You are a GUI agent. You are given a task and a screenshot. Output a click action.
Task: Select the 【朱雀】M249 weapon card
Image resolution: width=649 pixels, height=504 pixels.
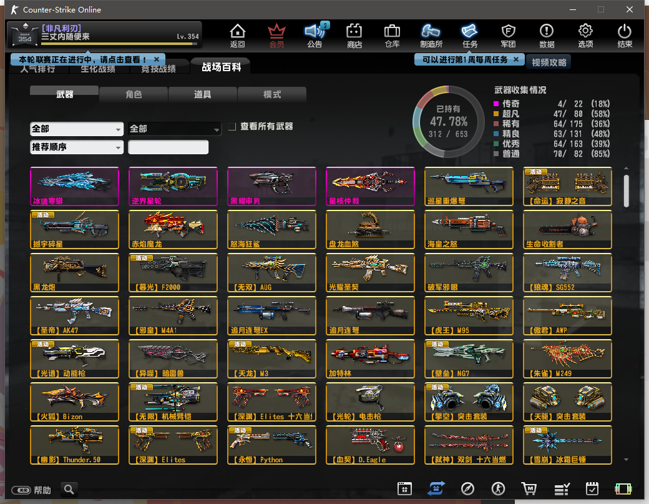[567, 358]
